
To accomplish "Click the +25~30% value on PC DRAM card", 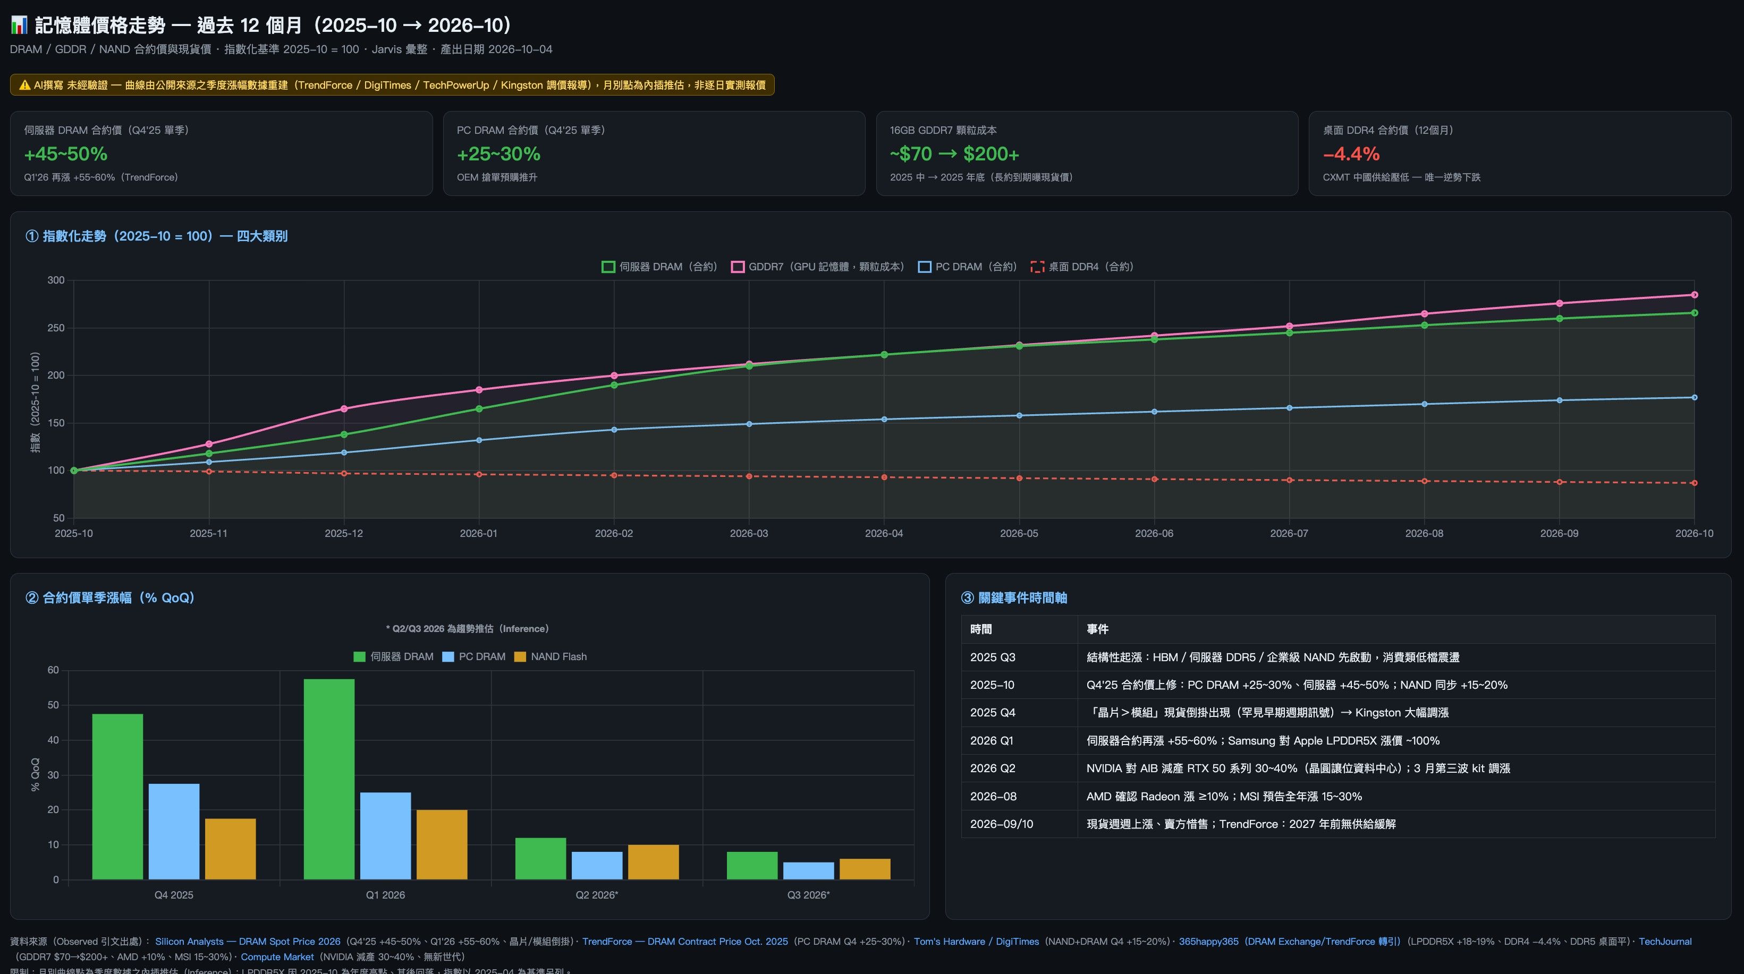I will (x=499, y=155).
